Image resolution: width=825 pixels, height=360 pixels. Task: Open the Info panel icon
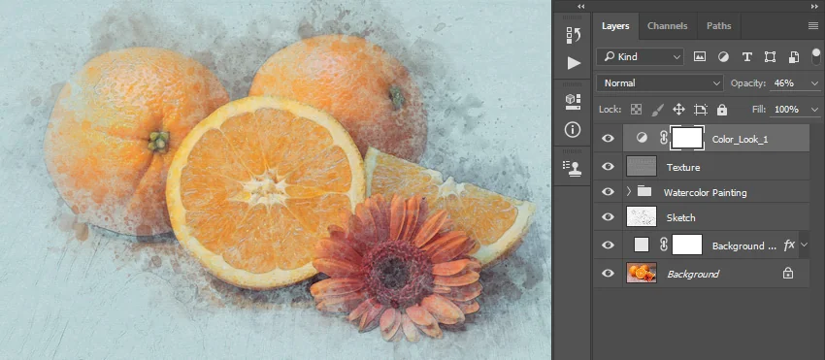click(x=573, y=129)
